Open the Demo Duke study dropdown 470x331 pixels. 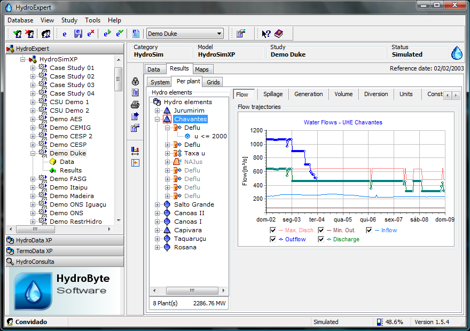point(220,34)
